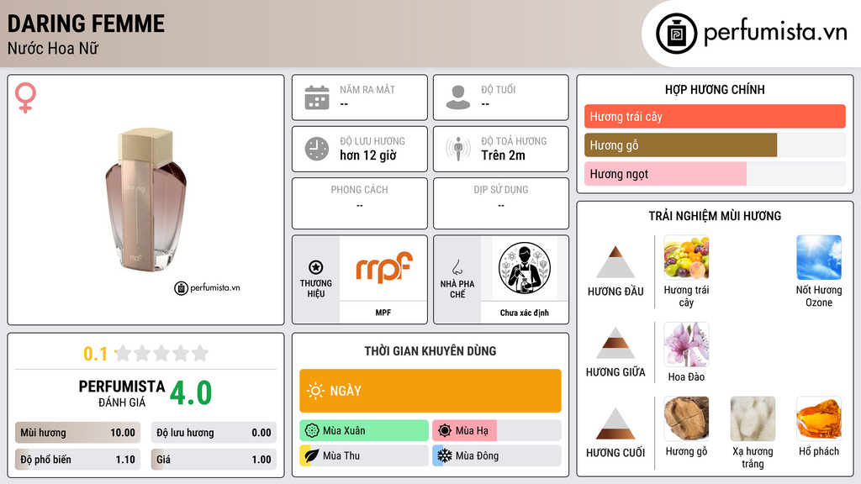Click the green 4.0 Perfumista rating
861x484 pixels.
click(191, 393)
